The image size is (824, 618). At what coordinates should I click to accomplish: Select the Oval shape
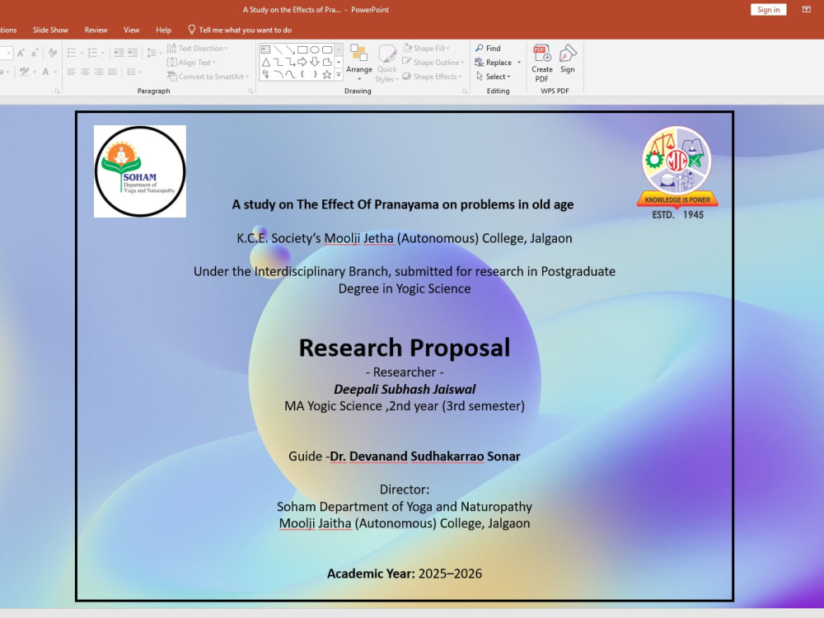click(314, 49)
